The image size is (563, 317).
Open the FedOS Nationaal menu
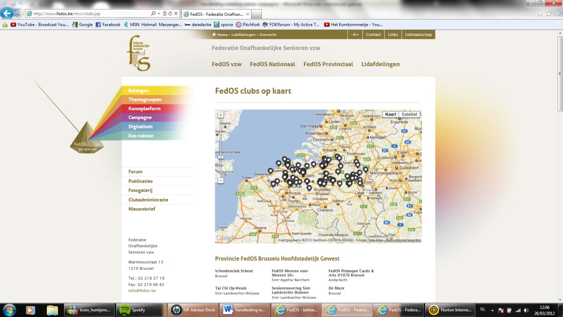[273, 64]
